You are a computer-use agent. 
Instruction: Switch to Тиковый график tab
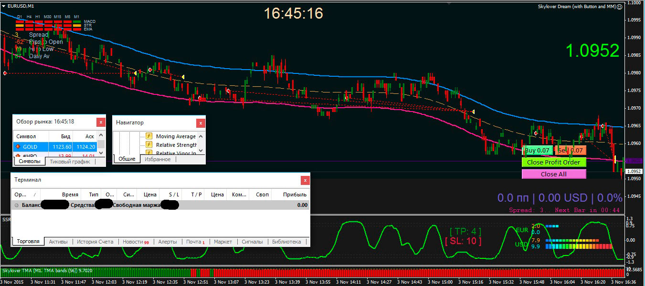pyautogui.click(x=70, y=162)
